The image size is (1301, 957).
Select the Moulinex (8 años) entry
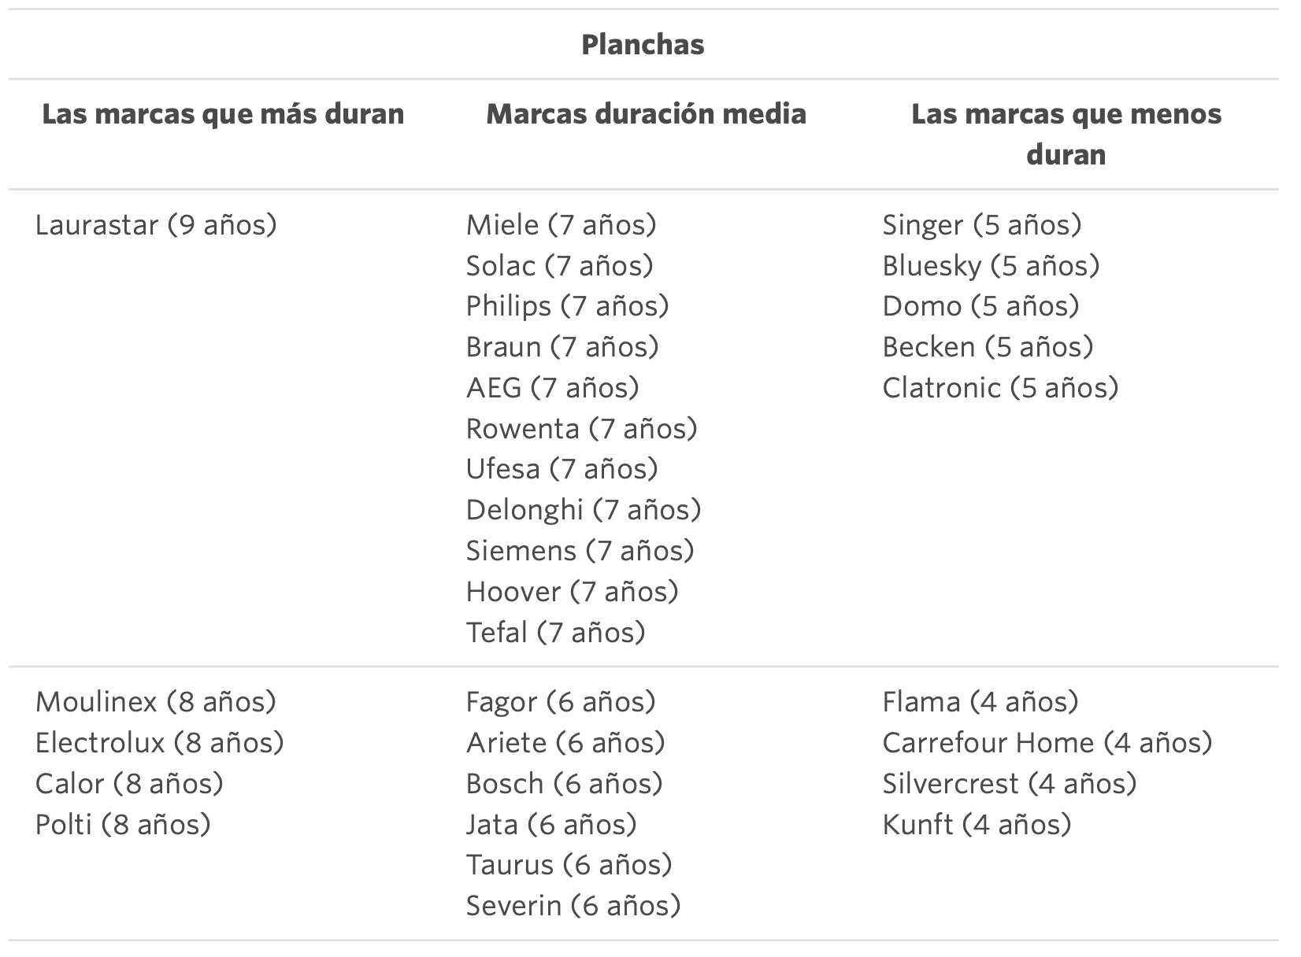click(x=156, y=702)
